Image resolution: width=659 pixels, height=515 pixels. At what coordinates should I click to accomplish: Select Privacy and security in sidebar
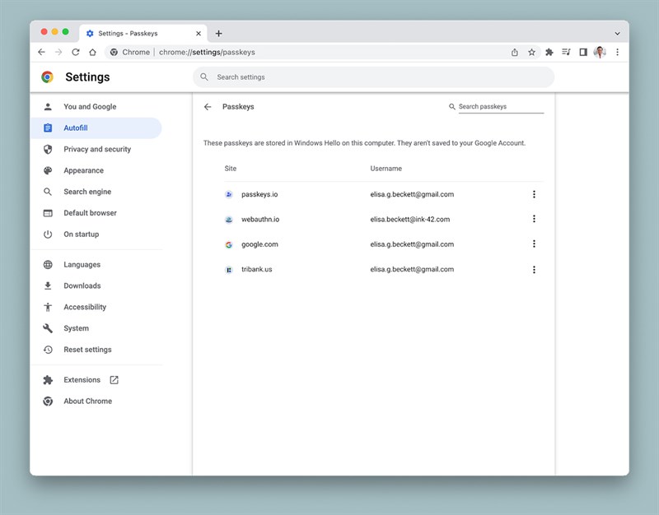point(97,150)
